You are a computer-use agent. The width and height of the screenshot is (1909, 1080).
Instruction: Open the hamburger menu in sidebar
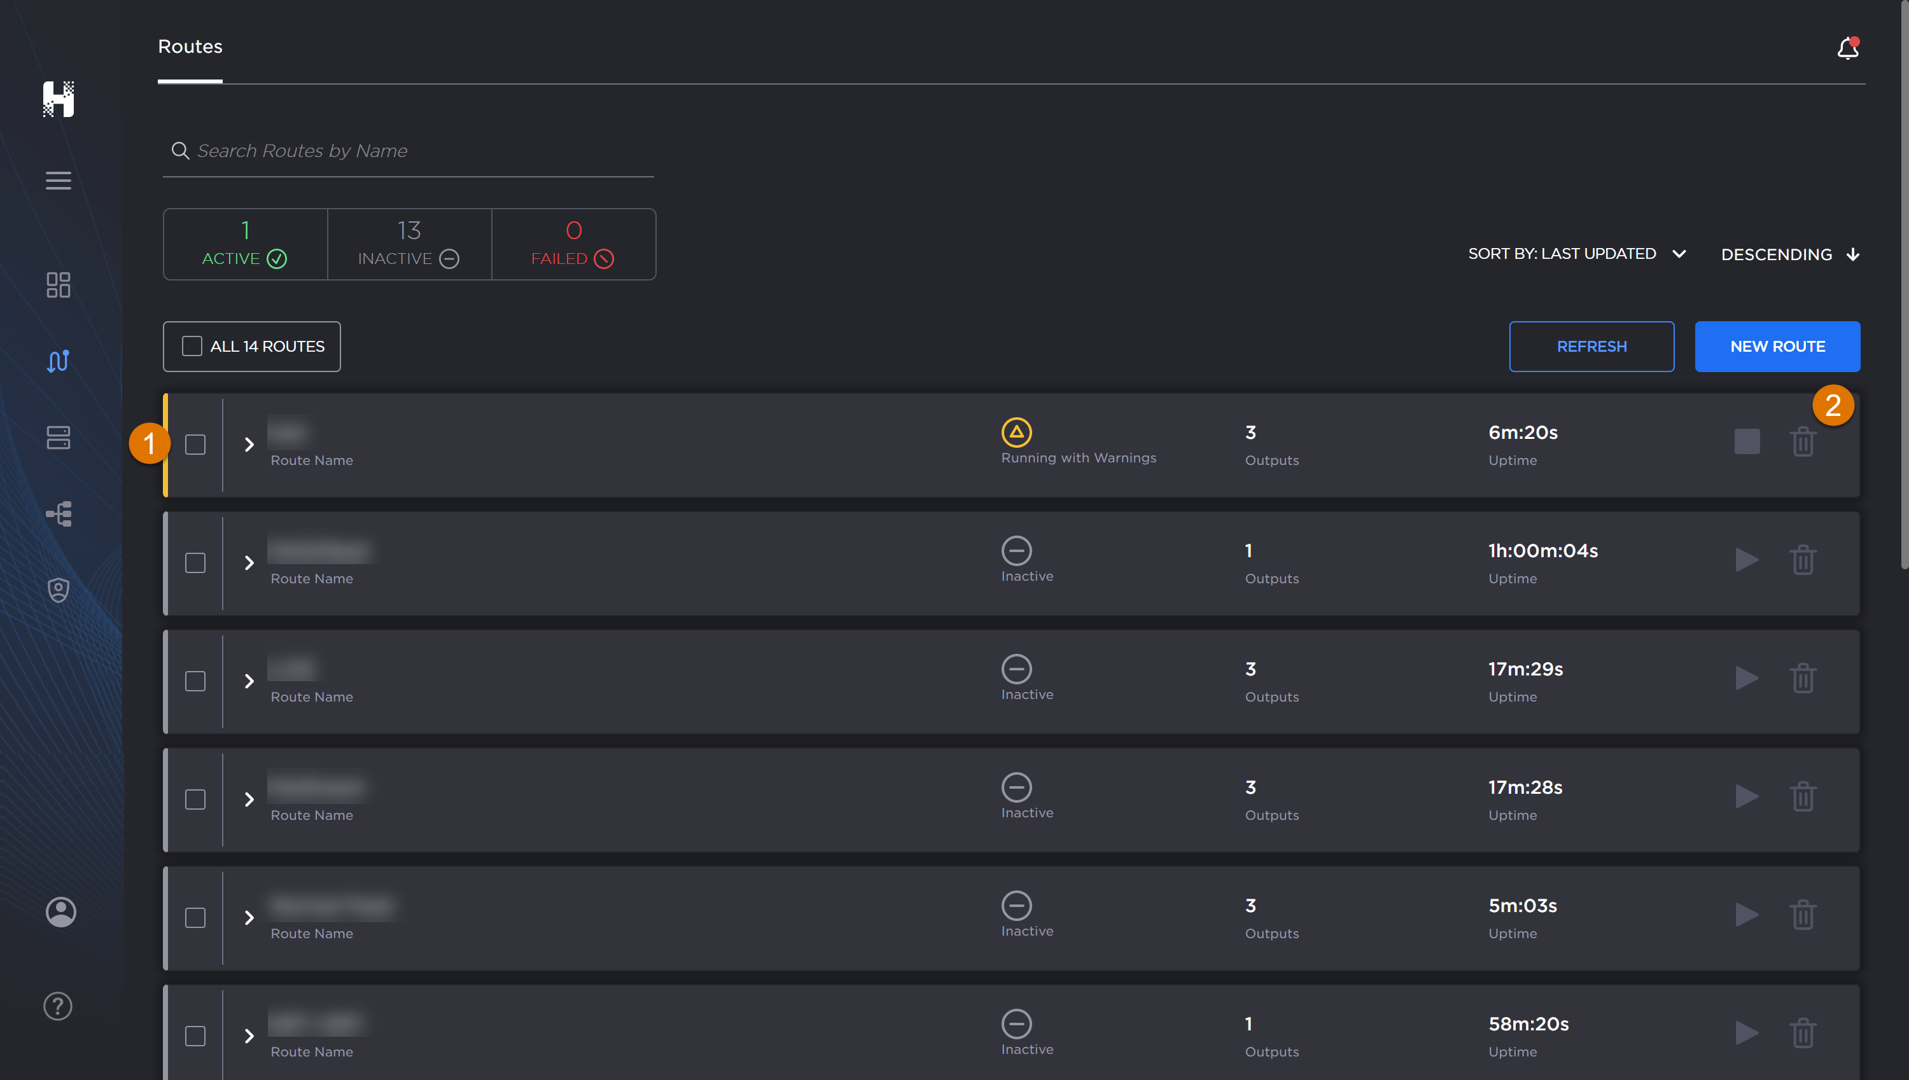[x=58, y=180]
